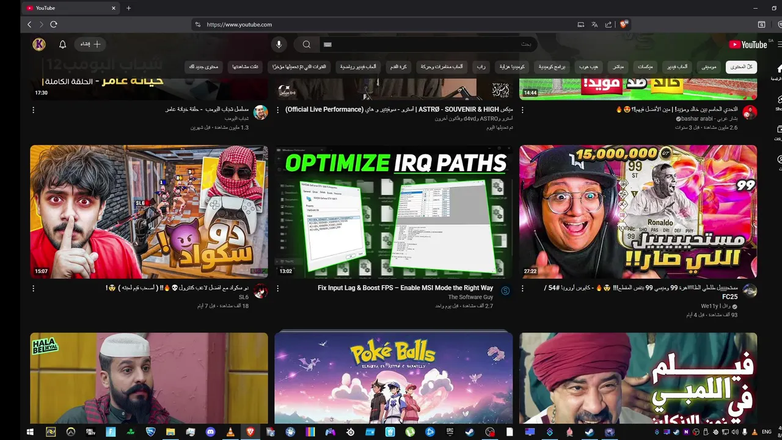Open Discord from the taskbar
The image size is (782, 440).
[x=210, y=432]
